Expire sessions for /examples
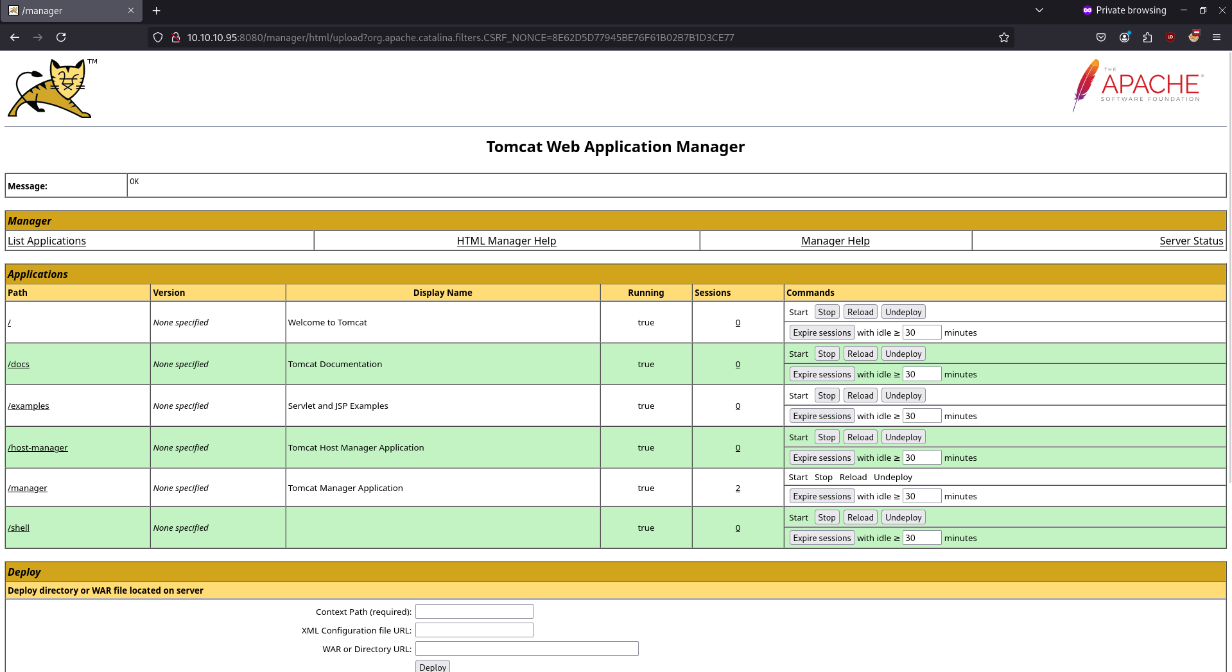Screen dimensions: 1232x672 click(x=822, y=416)
